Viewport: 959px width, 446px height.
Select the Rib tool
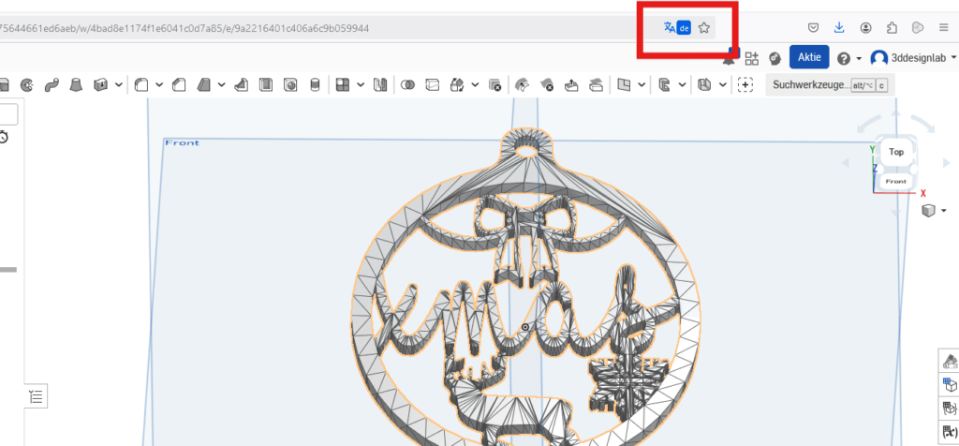[242, 85]
